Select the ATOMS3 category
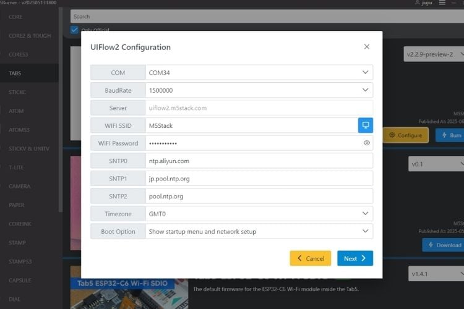 click(19, 130)
